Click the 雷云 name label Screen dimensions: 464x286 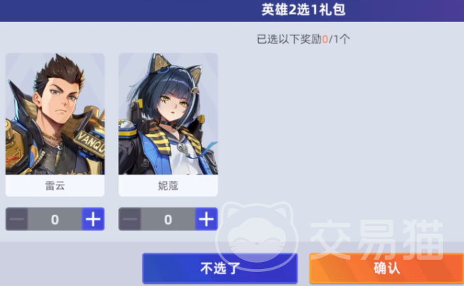[x=55, y=186]
